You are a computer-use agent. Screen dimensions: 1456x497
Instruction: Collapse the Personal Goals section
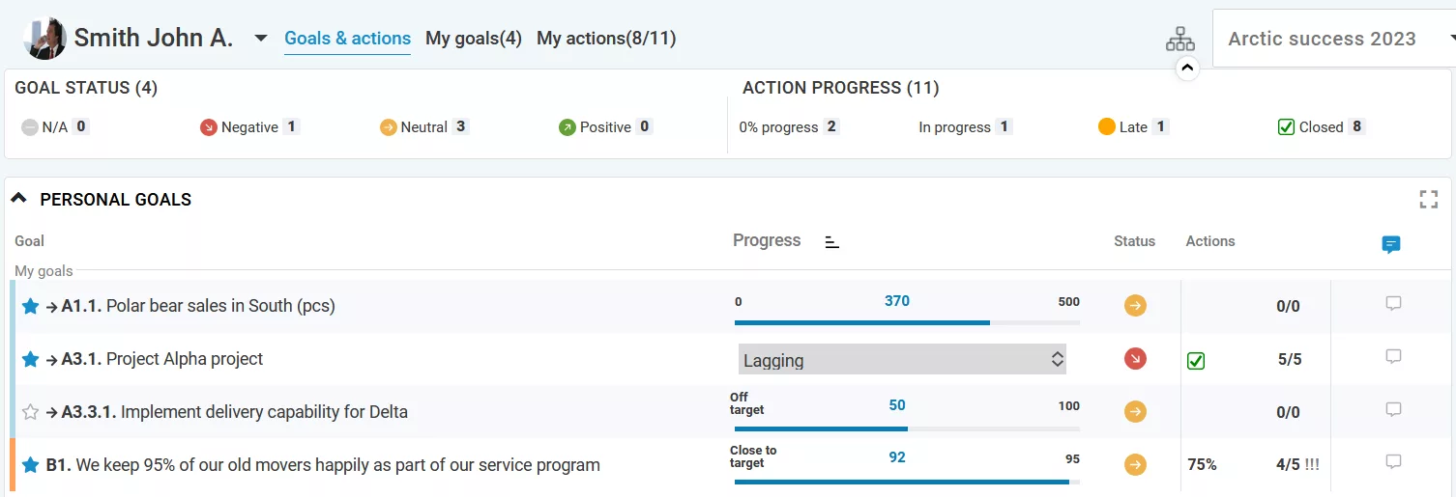[18, 199]
